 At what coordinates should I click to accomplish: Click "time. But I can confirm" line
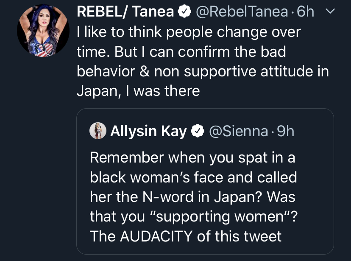181,52
